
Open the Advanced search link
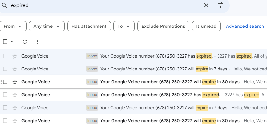[245, 26]
